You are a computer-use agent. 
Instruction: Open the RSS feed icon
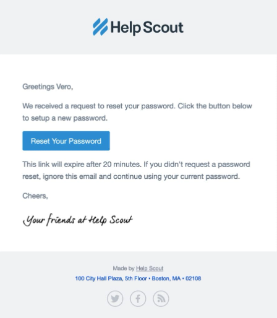pos(161,298)
